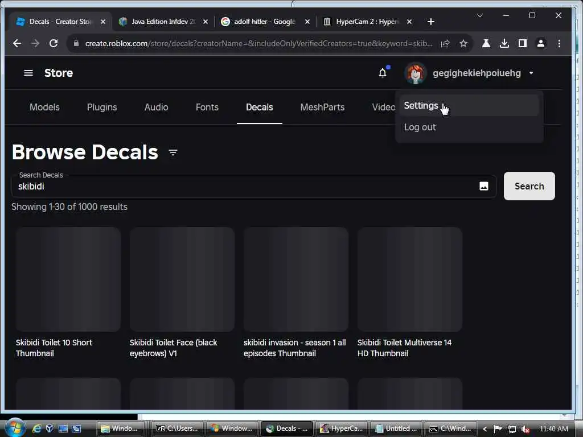The height and width of the screenshot is (437, 583).
Task: Open the tab search chevron
Action: [x=479, y=15]
